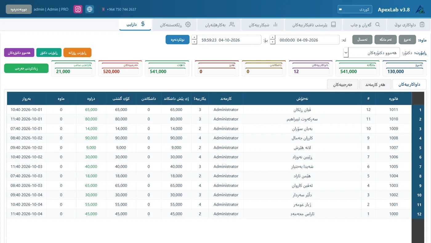Increment the start date (لە) spinner up arrow
Image resolution: width=431 pixels, height=243 pixels.
[272, 38]
